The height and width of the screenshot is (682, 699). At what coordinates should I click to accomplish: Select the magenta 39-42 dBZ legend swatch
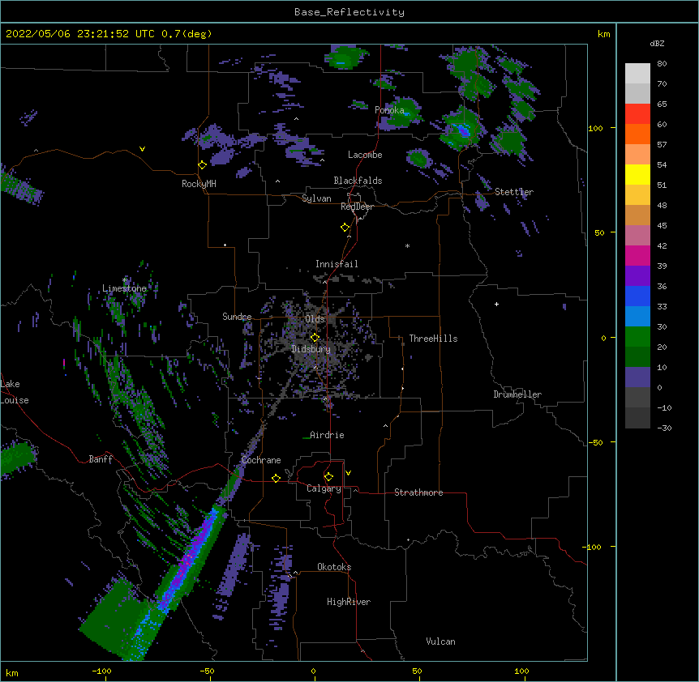(x=637, y=256)
